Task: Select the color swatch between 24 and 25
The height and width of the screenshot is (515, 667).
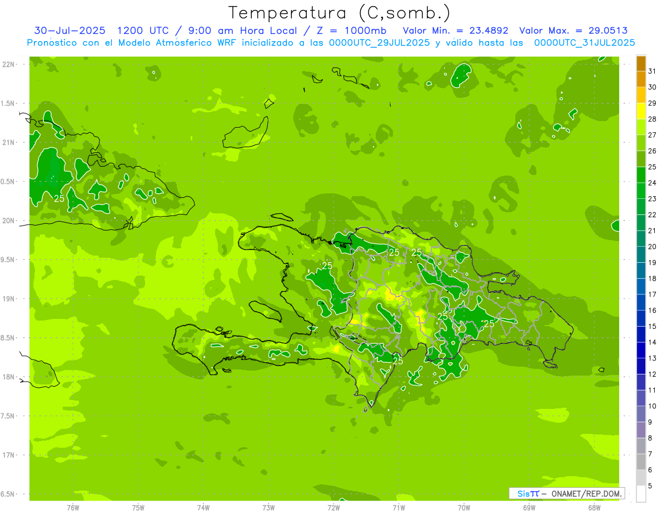Action: tap(641, 175)
